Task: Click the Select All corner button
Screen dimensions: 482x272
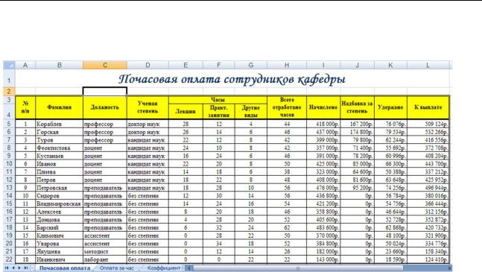Action: coord(9,65)
